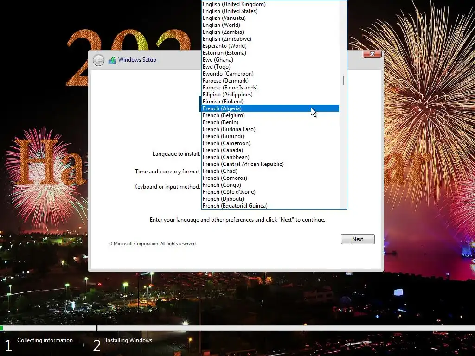Select English (United States) from list
This screenshot has height=356, width=475.
[x=270, y=11]
